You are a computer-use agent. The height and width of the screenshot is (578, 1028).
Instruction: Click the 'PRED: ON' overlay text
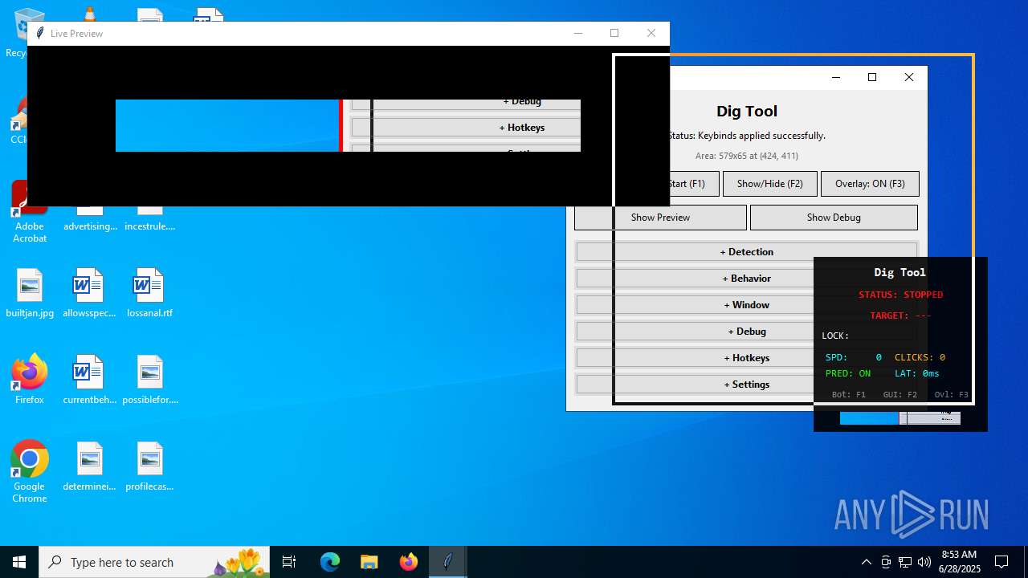coord(848,373)
